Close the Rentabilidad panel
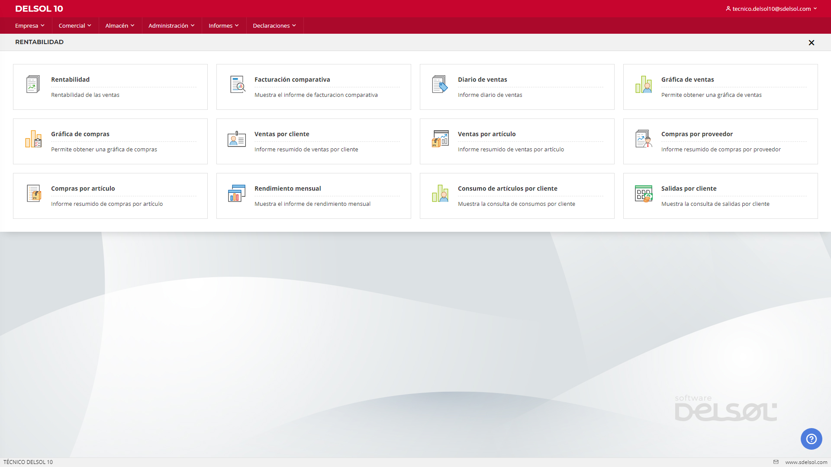The width and height of the screenshot is (831, 467). [x=811, y=42]
